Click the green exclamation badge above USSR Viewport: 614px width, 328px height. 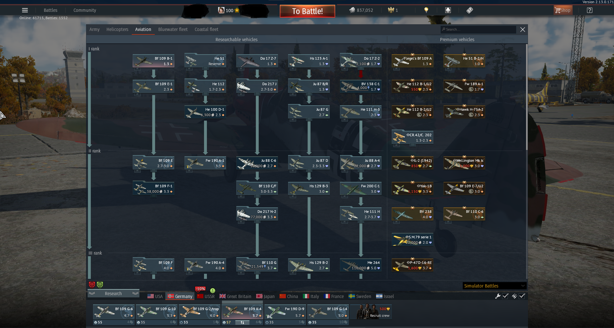coord(213,291)
